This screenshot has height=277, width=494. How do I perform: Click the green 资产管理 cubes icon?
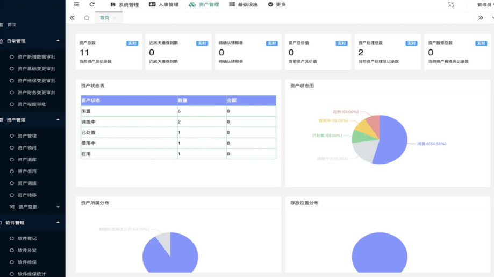point(192,4)
